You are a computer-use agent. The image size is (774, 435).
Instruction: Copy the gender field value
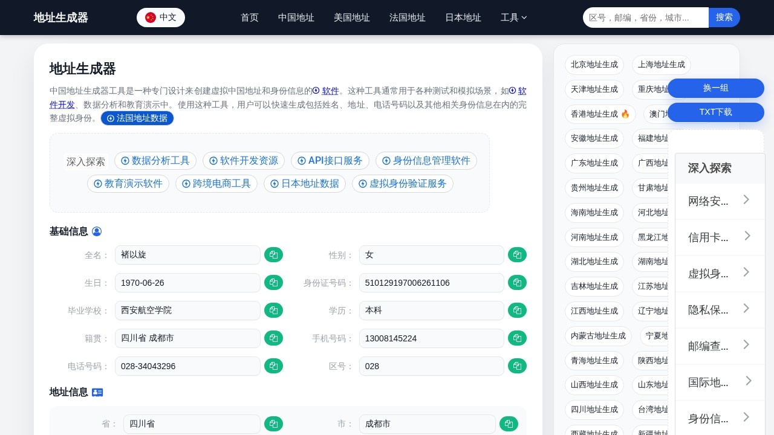click(x=517, y=255)
